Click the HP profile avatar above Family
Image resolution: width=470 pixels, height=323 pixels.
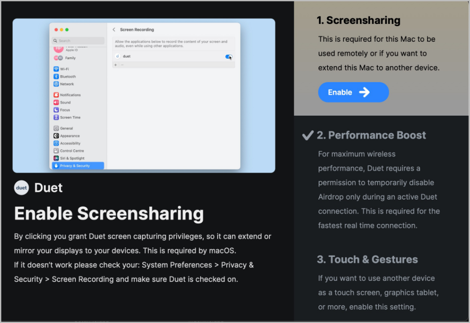pyautogui.click(x=58, y=49)
